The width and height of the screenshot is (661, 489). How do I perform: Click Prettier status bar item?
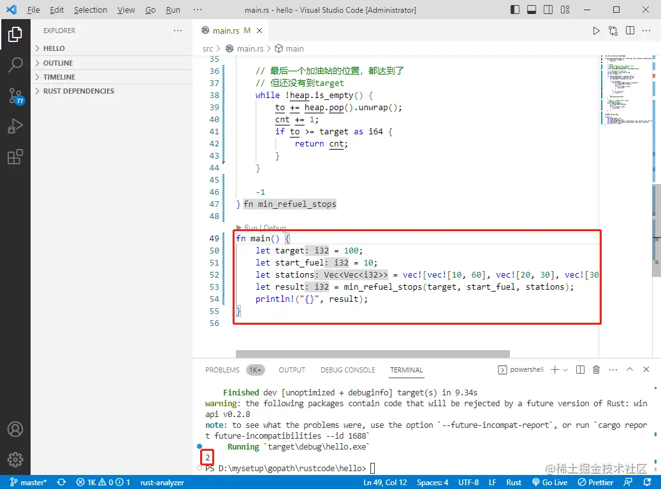(595, 482)
